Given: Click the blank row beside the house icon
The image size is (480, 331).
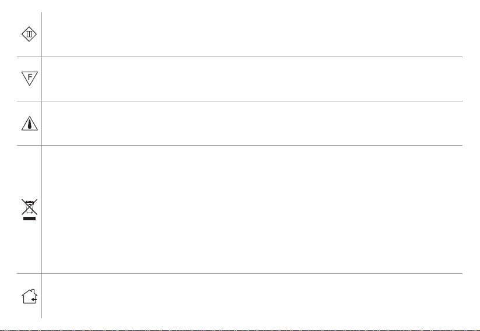Looking at the screenshot, I should click(252, 296).
